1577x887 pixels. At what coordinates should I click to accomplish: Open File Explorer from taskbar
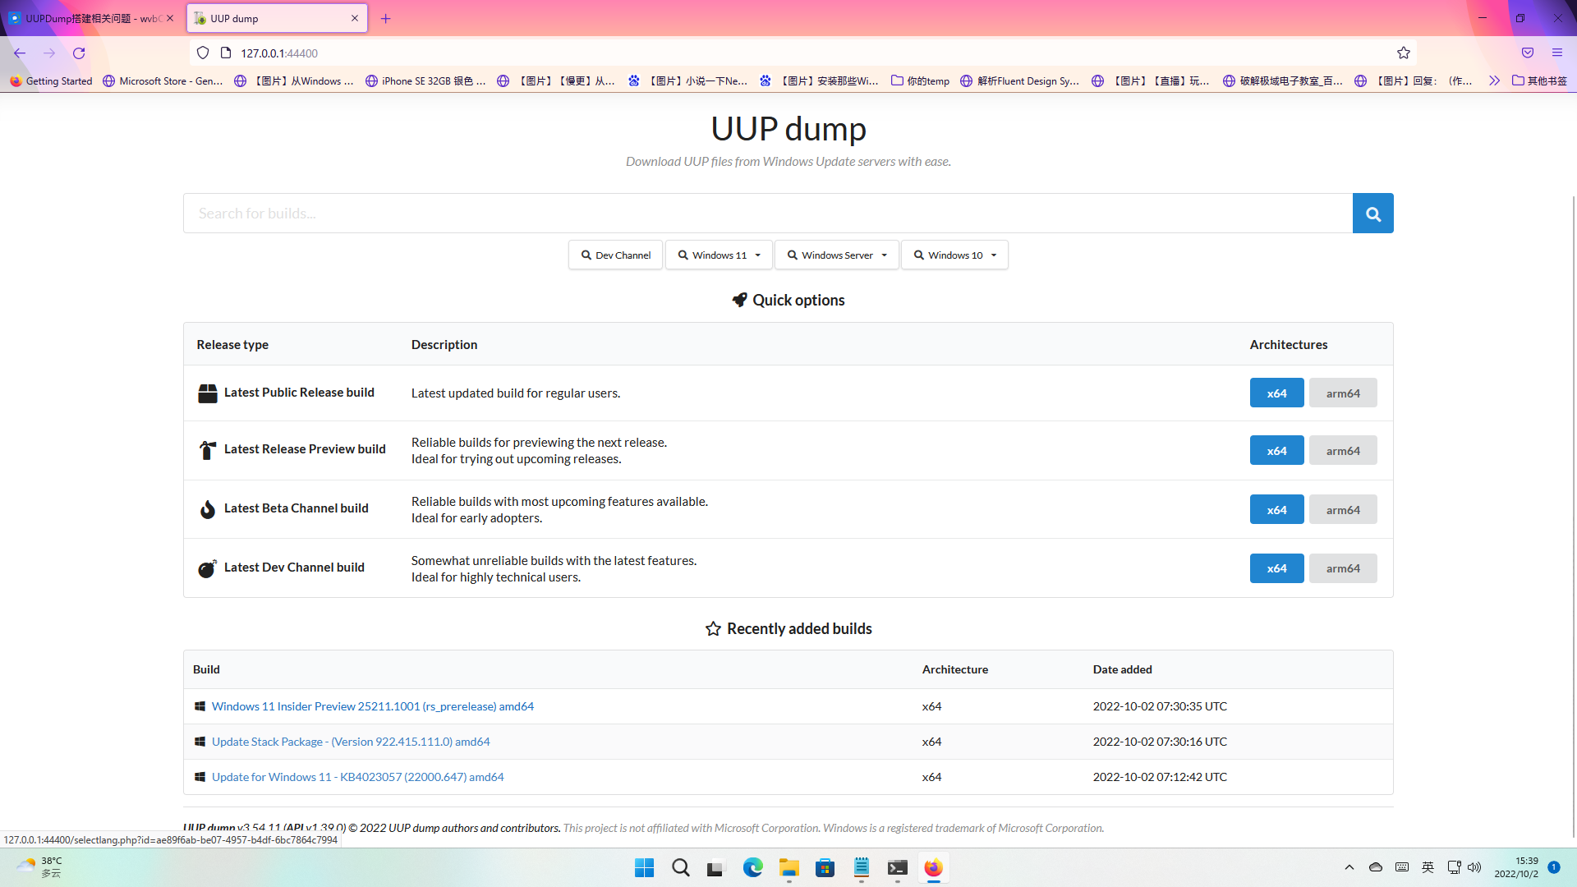pyautogui.click(x=789, y=868)
